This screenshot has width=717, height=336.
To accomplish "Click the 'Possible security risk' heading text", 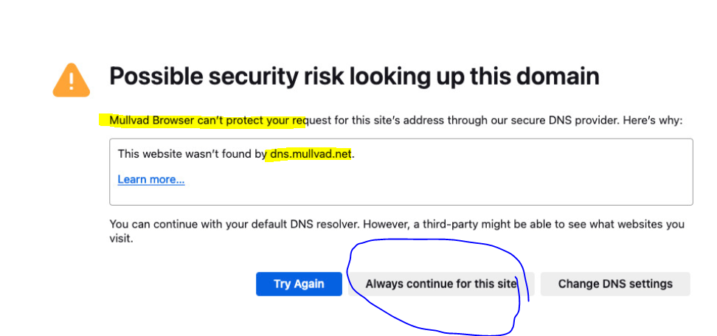I will point(221,76).
